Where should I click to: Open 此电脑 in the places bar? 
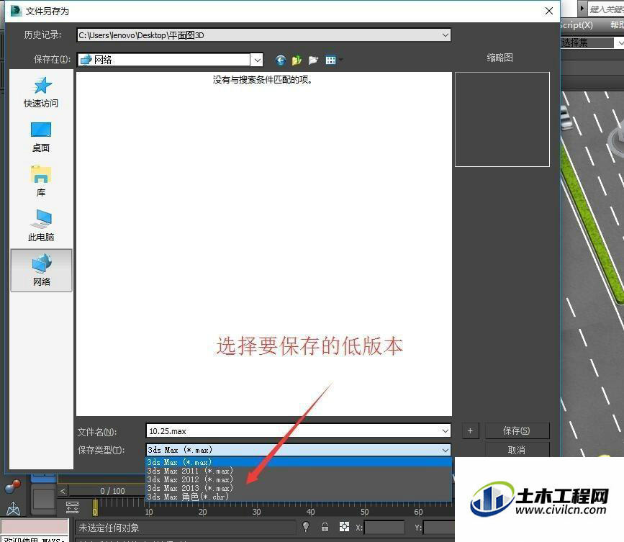[x=41, y=226]
